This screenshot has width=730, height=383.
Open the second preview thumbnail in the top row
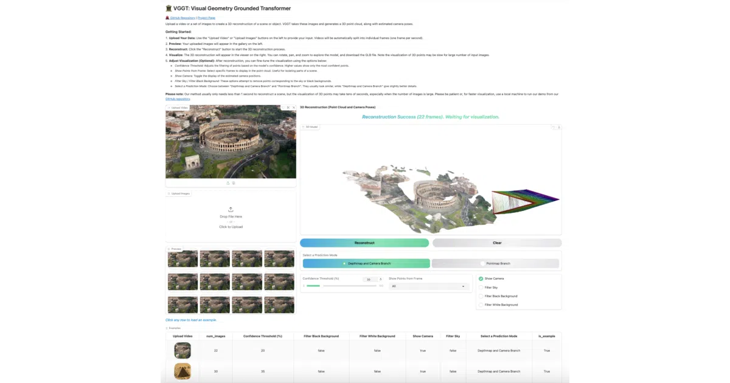pos(215,259)
